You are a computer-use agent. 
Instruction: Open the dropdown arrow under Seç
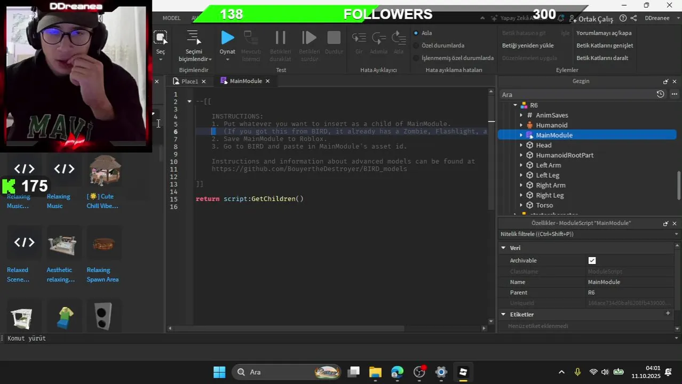(161, 59)
